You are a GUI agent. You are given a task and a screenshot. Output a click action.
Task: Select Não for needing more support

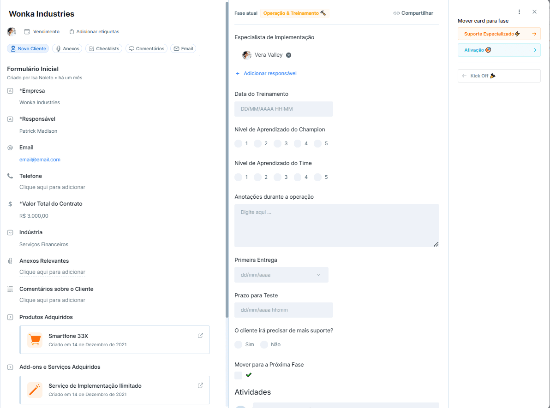[264, 344]
